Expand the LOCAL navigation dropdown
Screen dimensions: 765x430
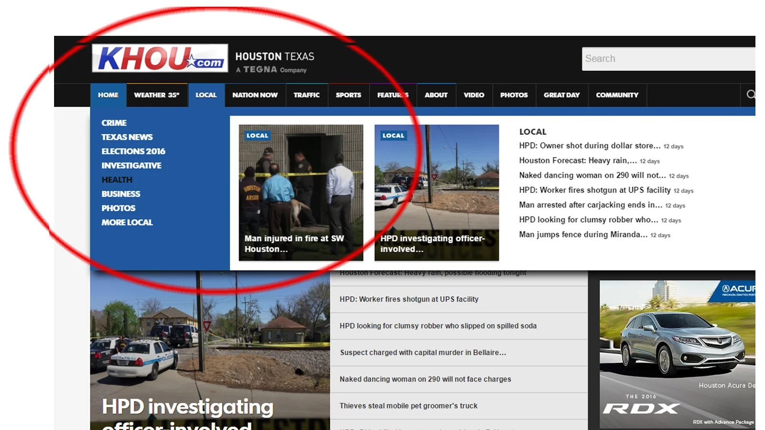pyautogui.click(x=207, y=95)
